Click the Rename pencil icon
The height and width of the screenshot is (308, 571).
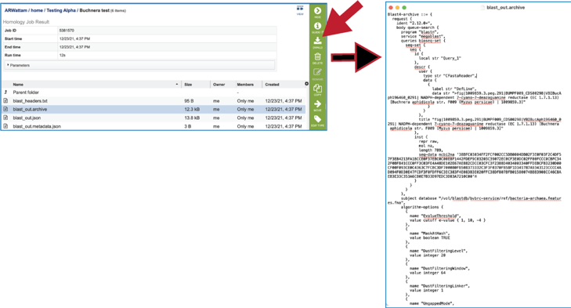(x=317, y=72)
